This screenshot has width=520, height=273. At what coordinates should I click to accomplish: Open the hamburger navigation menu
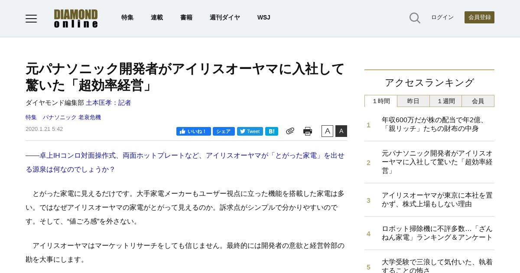(31, 18)
